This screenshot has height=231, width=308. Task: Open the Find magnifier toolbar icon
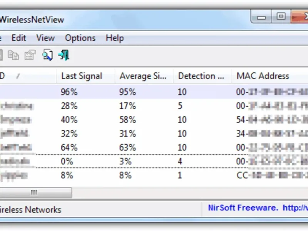(47, 55)
